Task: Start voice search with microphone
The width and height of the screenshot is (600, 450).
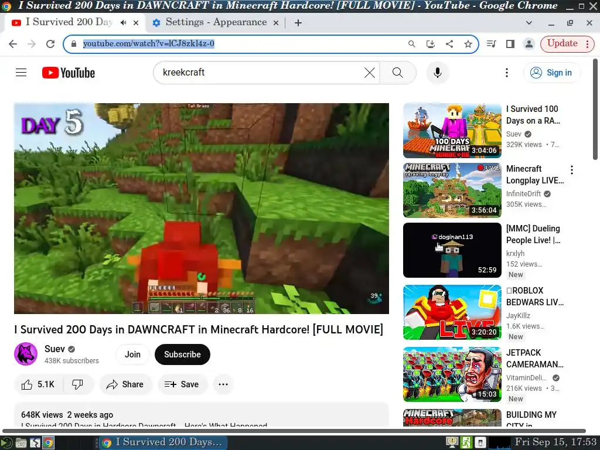Action: tap(437, 72)
